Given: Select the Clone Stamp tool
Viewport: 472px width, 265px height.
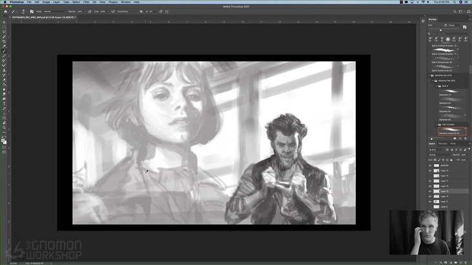Looking at the screenshot, I should (4, 70).
